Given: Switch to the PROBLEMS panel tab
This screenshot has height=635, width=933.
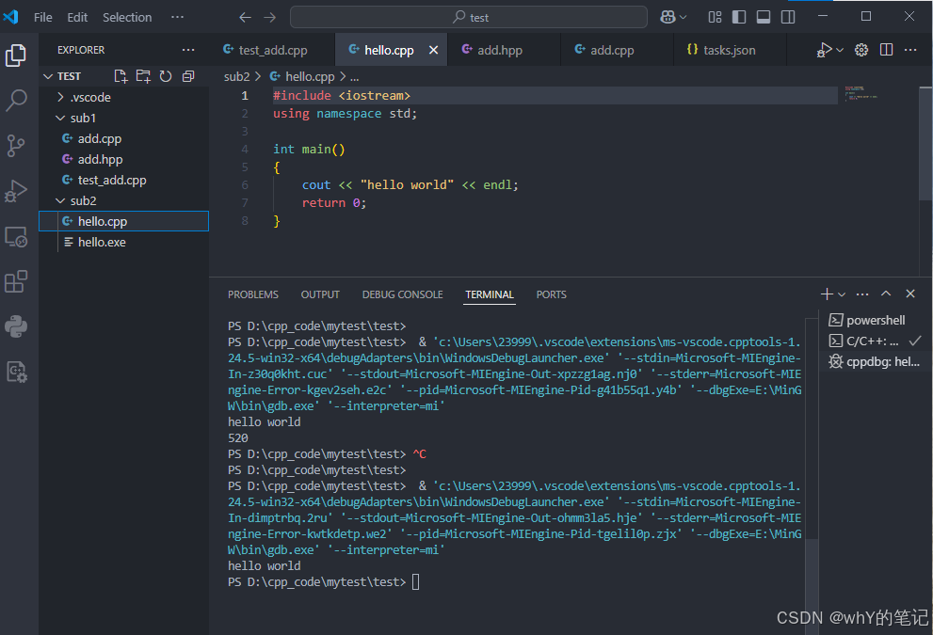Looking at the screenshot, I should tap(253, 294).
